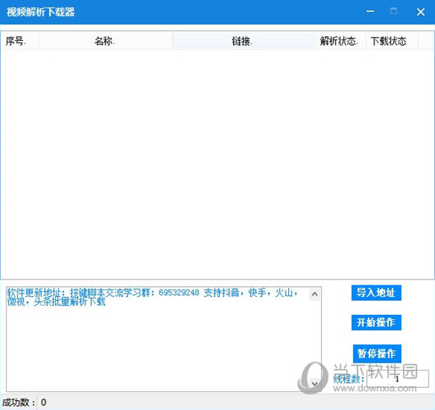
Task: Click the 成功数 status label
Action: tap(19, 403)
